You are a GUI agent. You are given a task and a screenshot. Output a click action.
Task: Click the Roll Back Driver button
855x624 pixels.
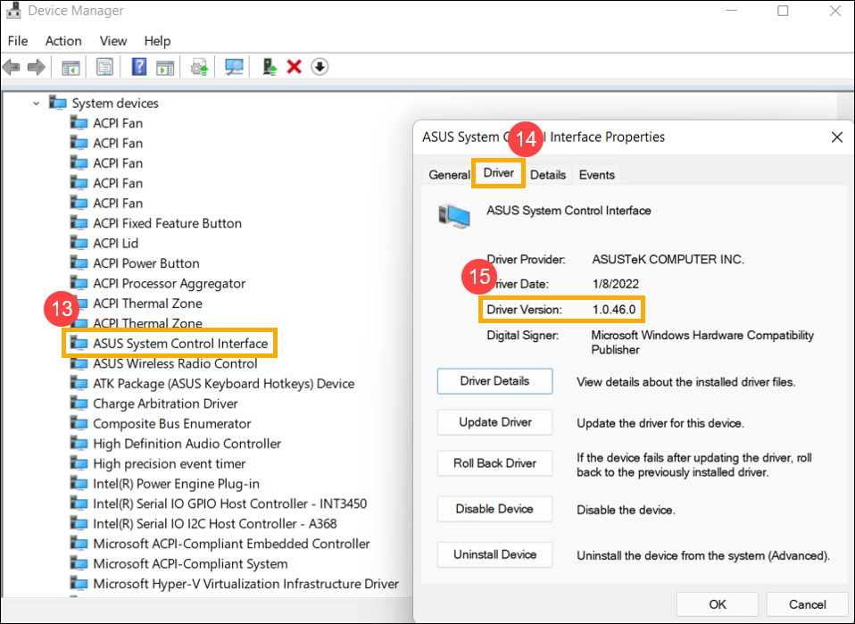pos(494,463)
